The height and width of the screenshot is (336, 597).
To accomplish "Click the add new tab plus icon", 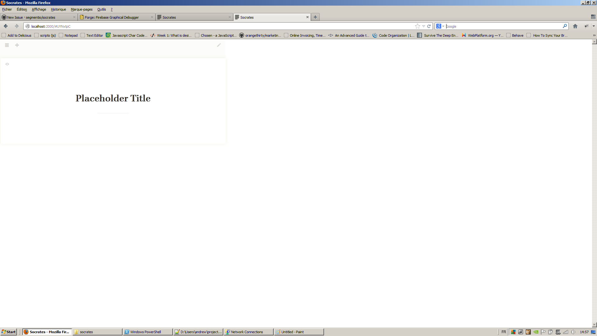I will pyautogui.click(x=315, y=17).
